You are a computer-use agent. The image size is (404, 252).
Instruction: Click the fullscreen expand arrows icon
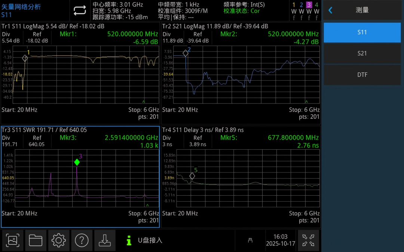pos(308,240)
